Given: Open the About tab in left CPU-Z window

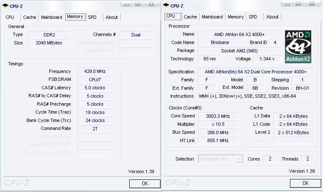Looking at the screenshot, I should pyautogui.click(x=112, y=17).
